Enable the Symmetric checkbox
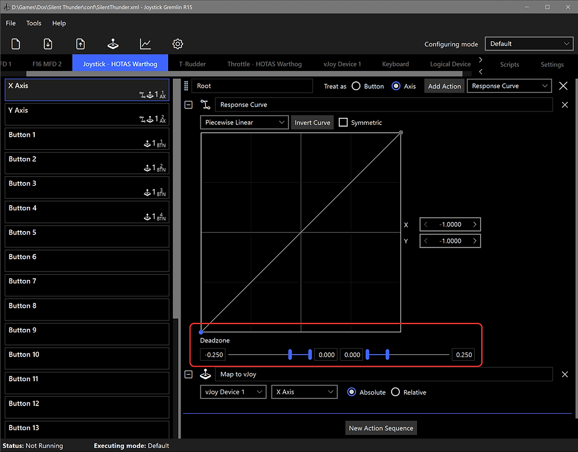 pyautogui.click(x=343, y=123)
